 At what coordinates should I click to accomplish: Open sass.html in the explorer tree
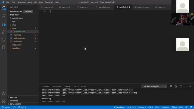coord(23,48)
